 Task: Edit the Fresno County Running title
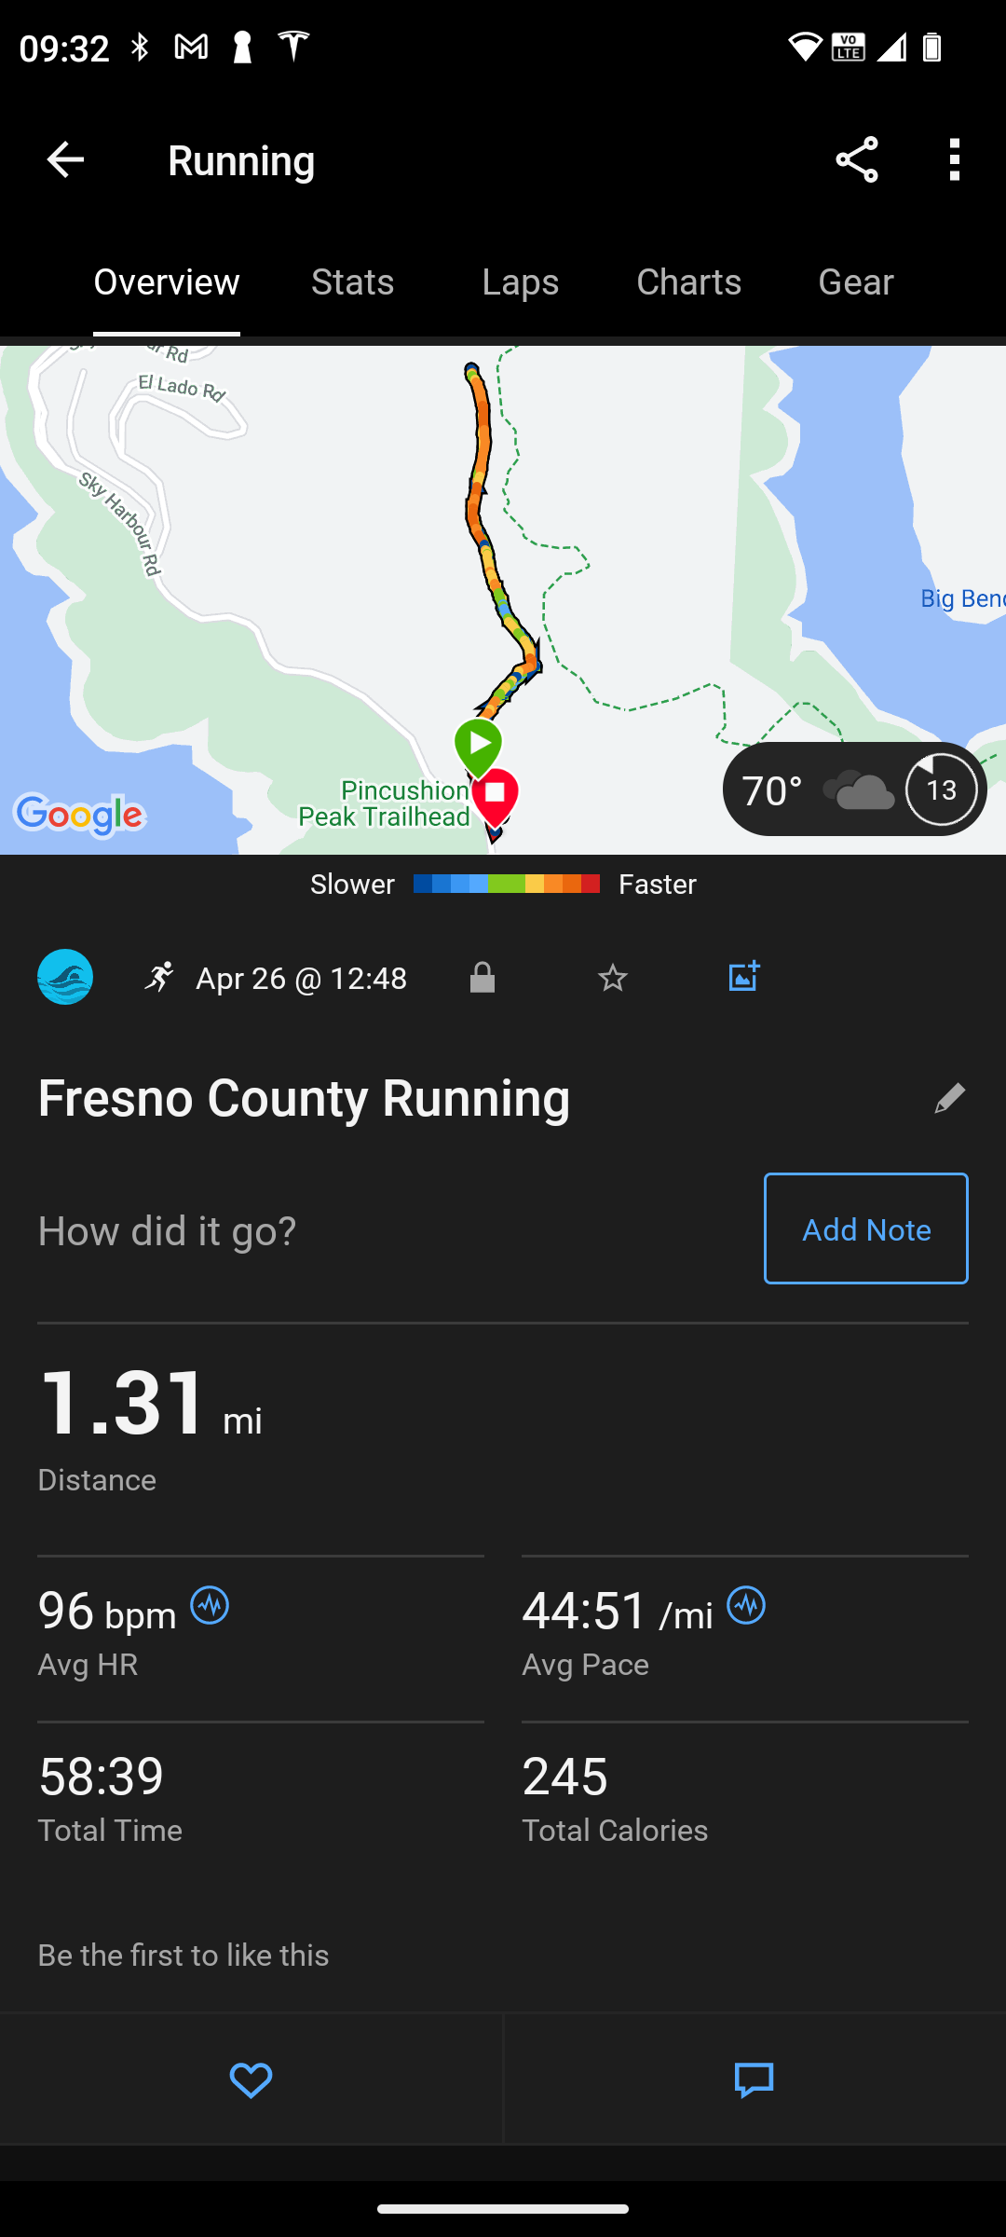click(949, 1099)
